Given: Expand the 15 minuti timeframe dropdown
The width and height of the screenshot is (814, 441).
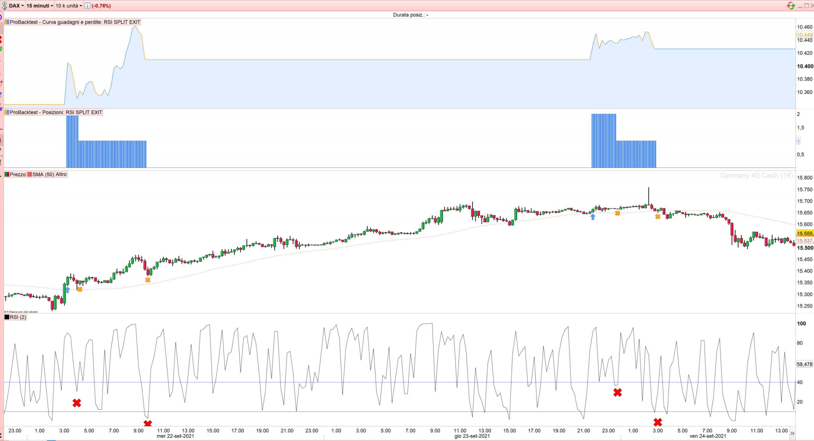Looking at the screenshot, I should click(40, 6).
